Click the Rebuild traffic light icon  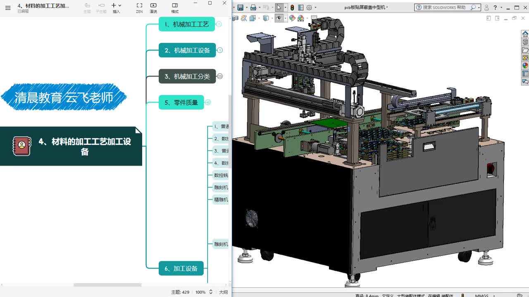coord(292,7)
